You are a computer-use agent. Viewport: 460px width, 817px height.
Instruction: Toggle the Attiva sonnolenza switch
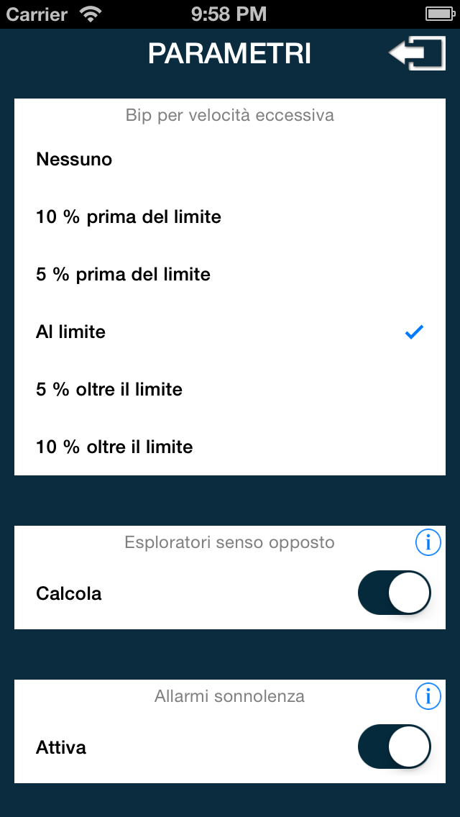[394, 748]
